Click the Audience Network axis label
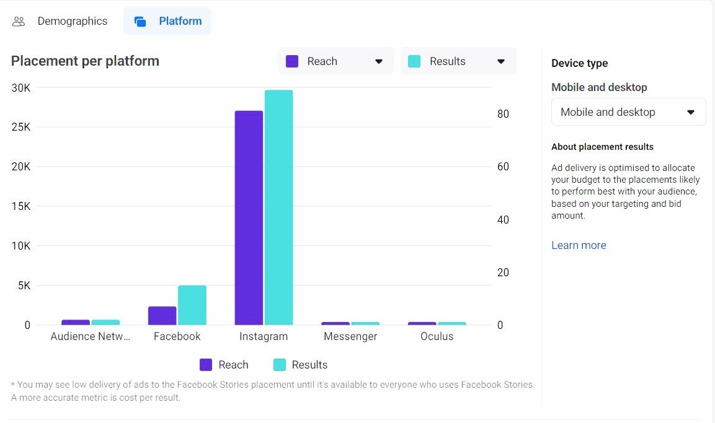715x423 pixels. 91,336
